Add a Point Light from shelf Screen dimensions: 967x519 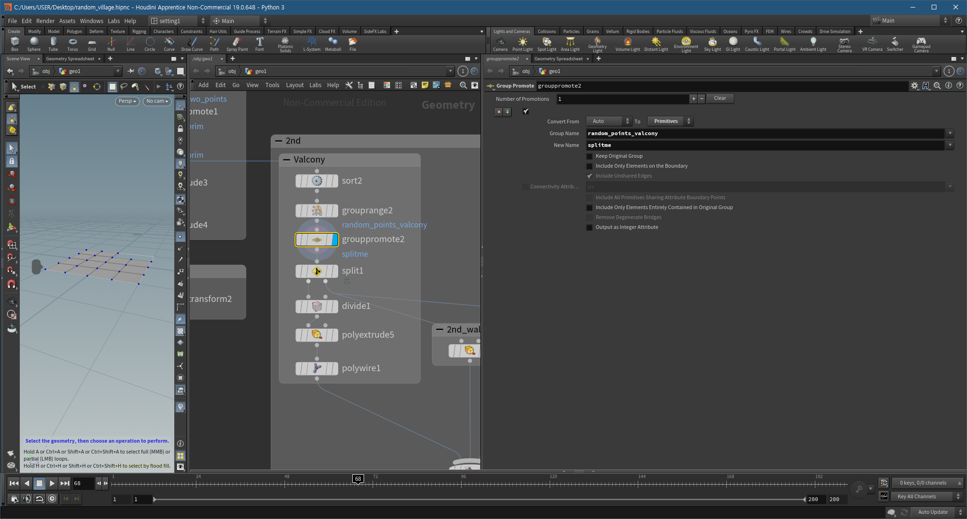tap(522, 43)
